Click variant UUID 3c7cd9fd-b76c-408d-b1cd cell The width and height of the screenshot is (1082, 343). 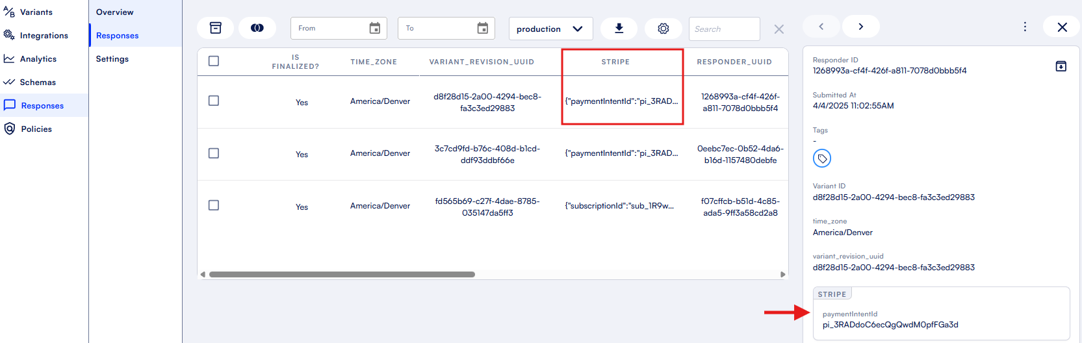pos(487,155)
